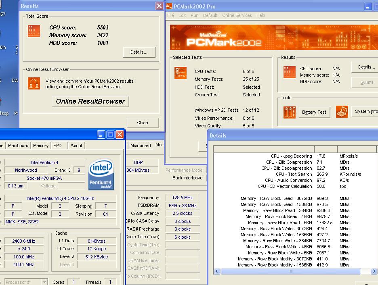Click the HDD score value 1061
This screenshot has width=378, height=285.
coord(103,43)
